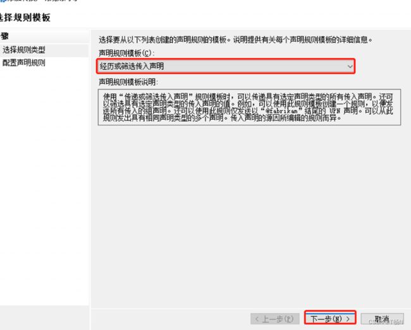Click the disabled 上一步(P) back button
411x330 pixels.
click(274, 319)
